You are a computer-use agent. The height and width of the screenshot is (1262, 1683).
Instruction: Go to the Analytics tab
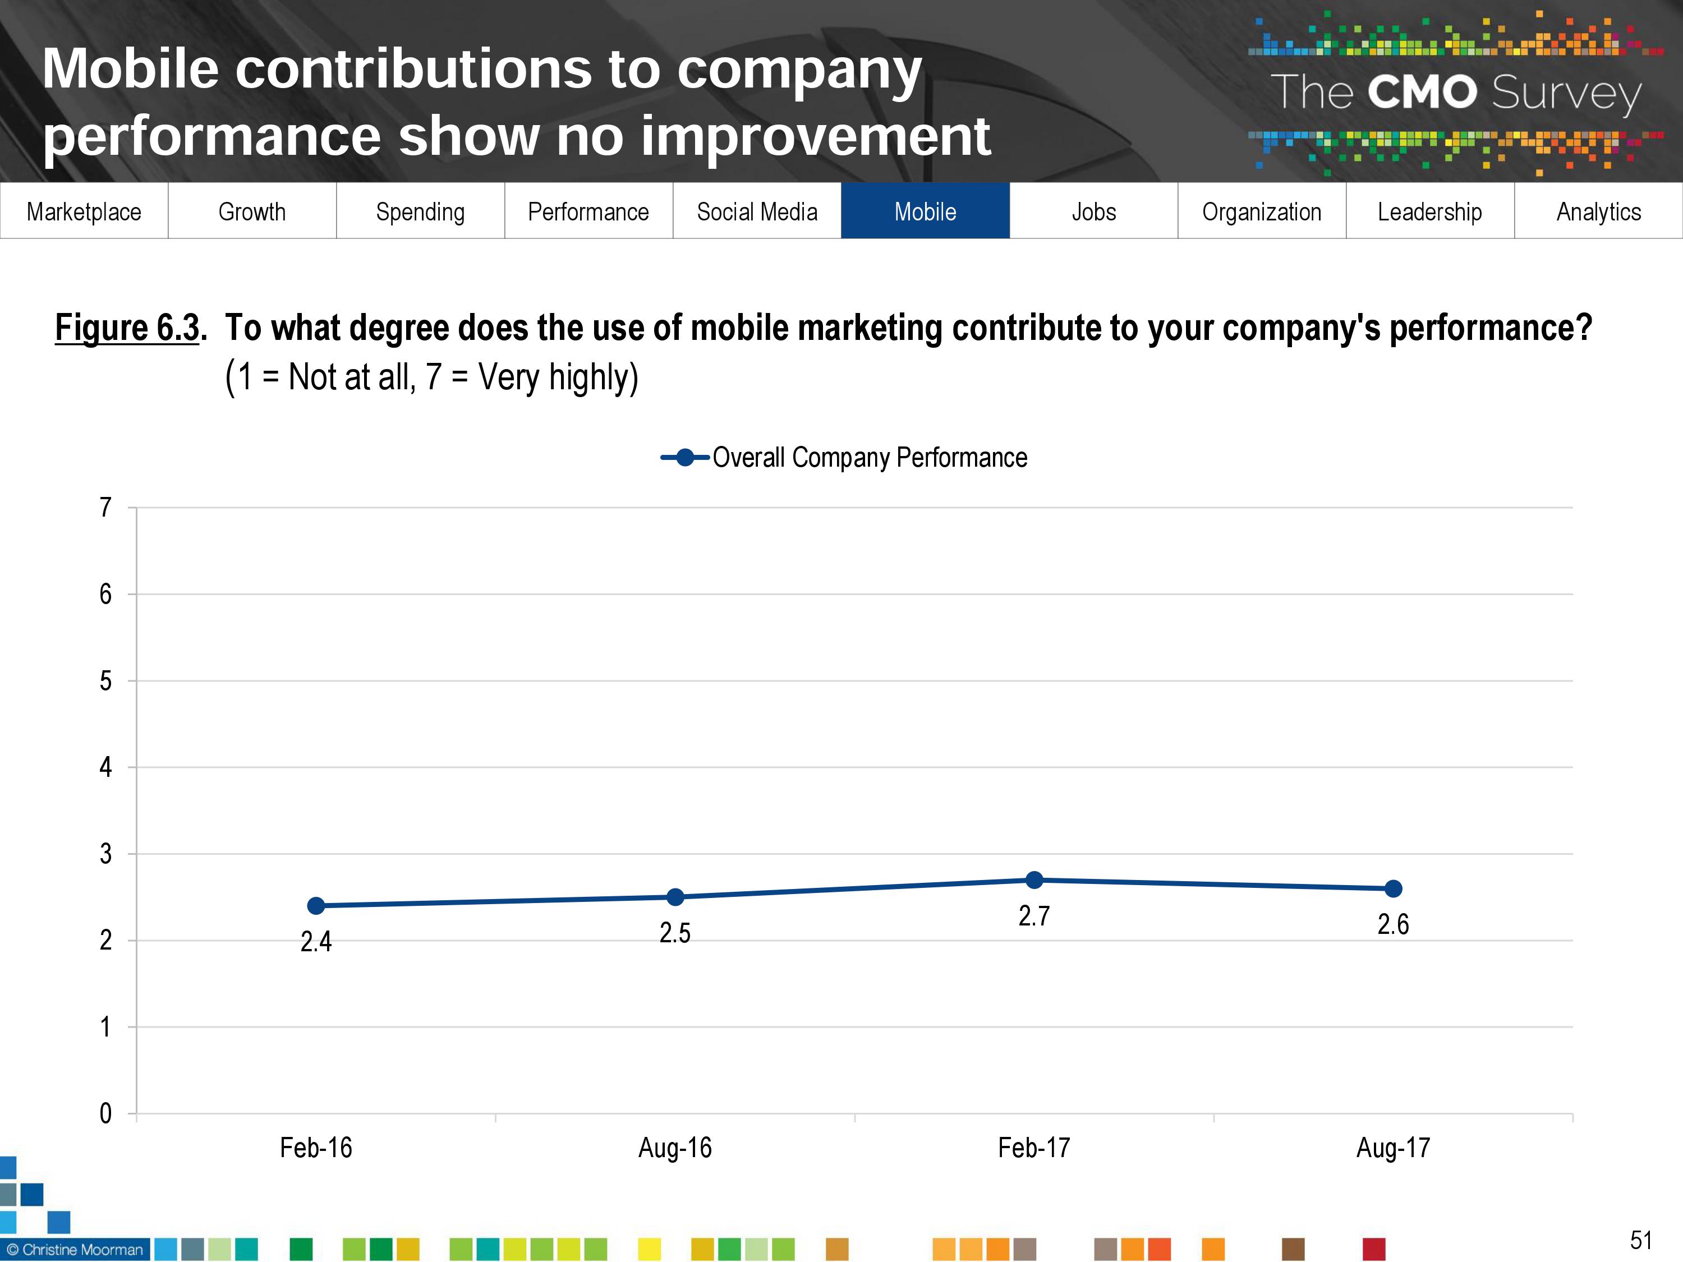coord(1598,211)
